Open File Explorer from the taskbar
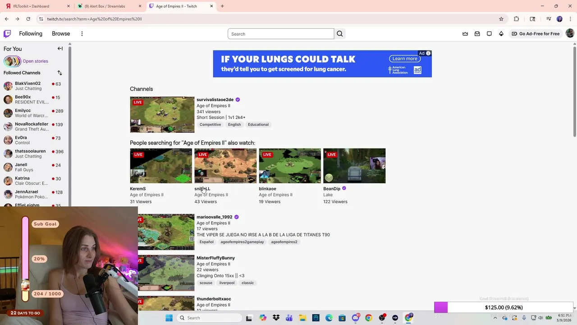This screenshot has width=577, height=325. (x=302, y=318)
